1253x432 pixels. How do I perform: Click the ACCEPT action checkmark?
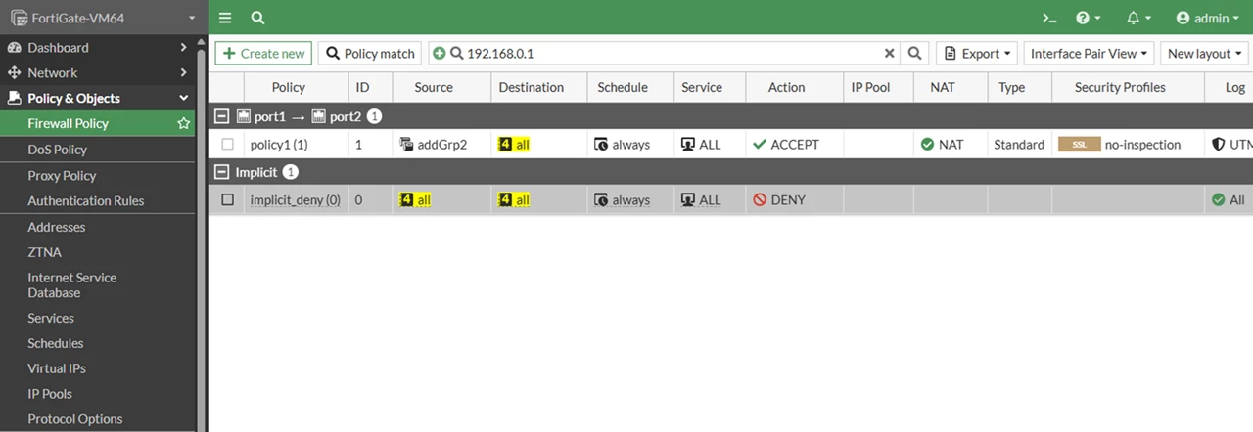pyautogui.click(x=760, y=144)
